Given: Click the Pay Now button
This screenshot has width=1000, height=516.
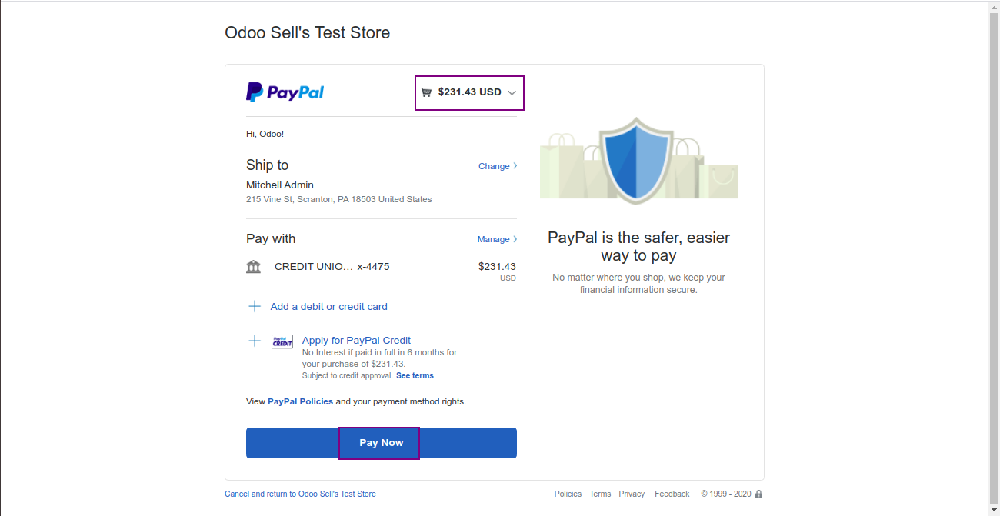Looking at the screenshot, I should click(382, 443).
